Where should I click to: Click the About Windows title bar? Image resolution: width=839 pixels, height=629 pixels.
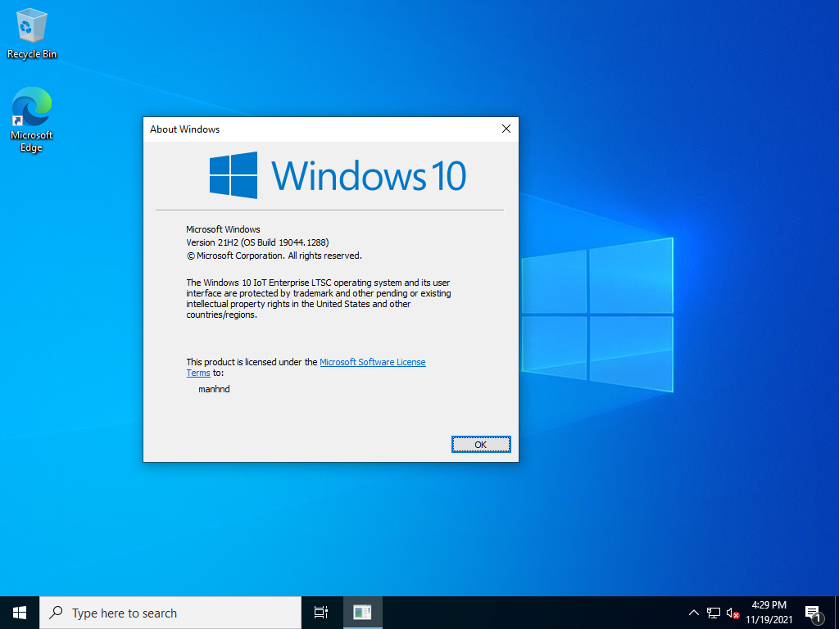click(320, 129)
